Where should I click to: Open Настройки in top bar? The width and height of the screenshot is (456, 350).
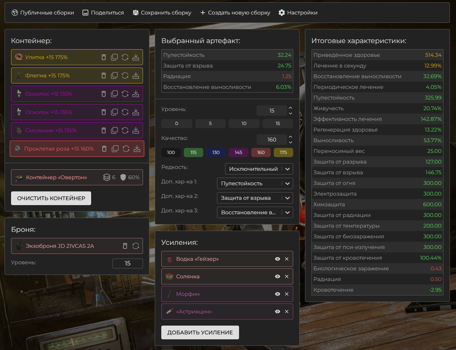298,13
